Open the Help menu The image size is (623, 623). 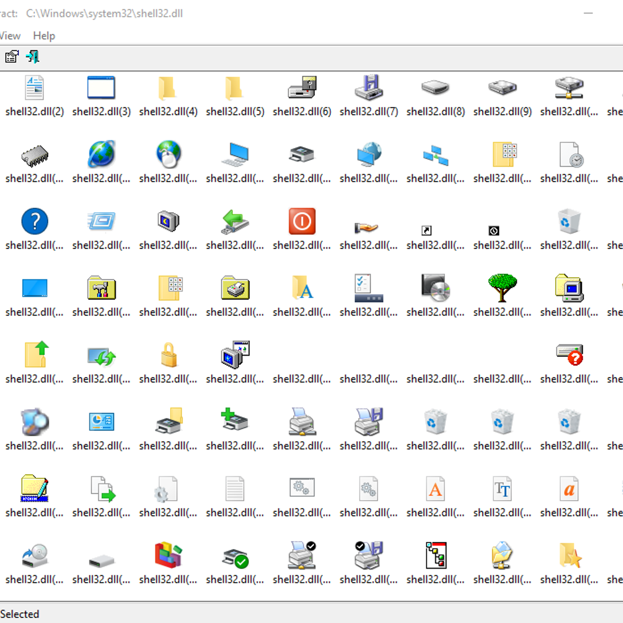coord(44,36)
